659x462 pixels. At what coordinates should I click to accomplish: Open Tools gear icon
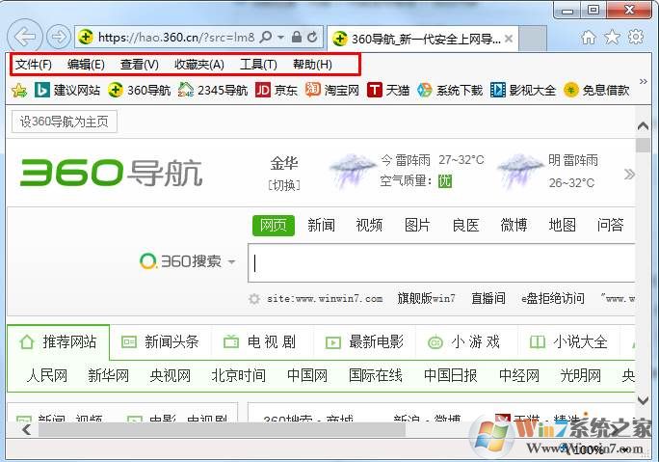[x=636, y=37]
